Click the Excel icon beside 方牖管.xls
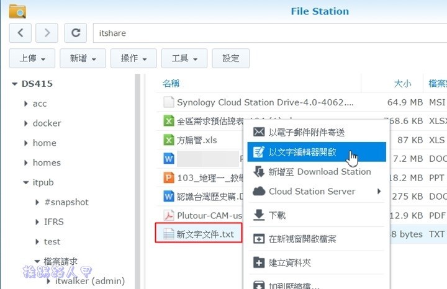 168,140
